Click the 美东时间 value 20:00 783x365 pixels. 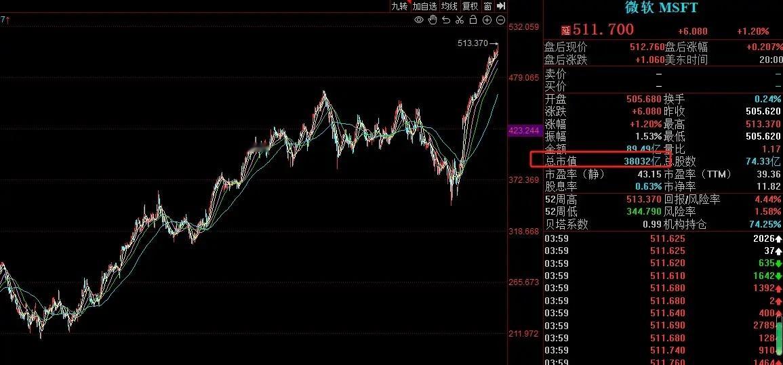769,60
